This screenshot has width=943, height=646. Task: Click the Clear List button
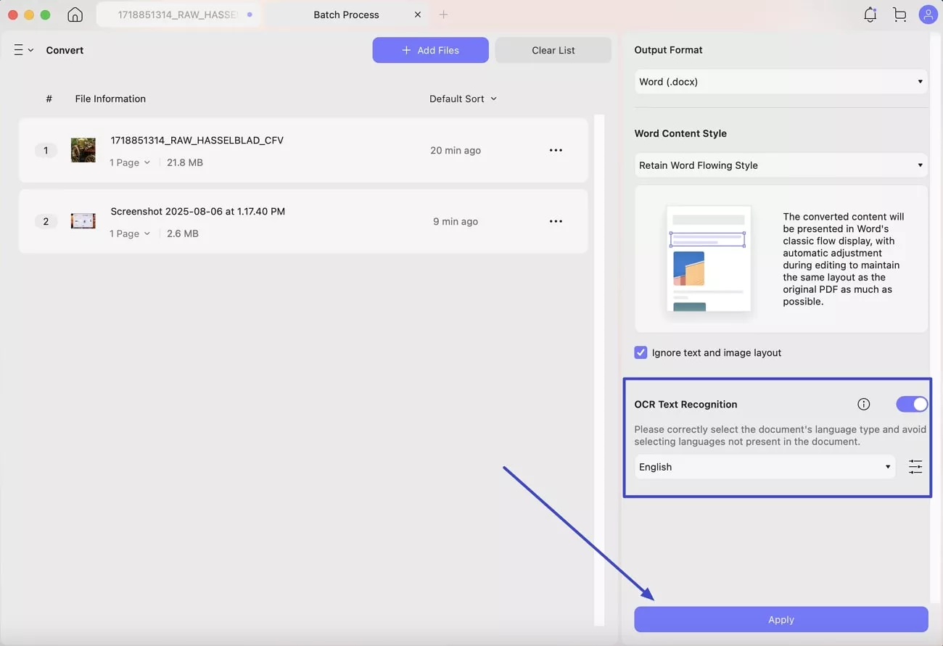(x=553, y=50)
